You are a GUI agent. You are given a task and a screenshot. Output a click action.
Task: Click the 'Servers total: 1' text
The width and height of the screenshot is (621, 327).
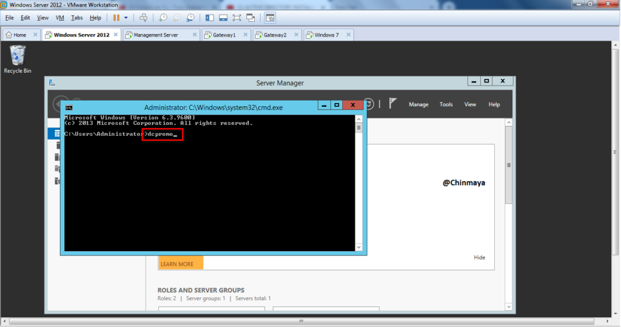[x=253, y=298]
